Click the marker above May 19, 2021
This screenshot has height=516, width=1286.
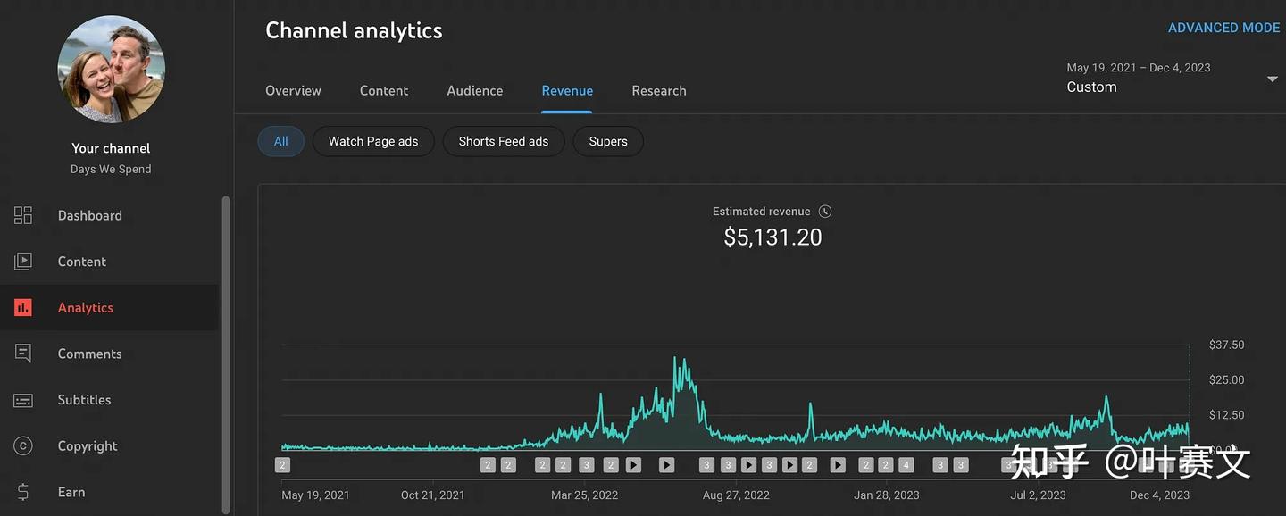(x=283, y=465)
